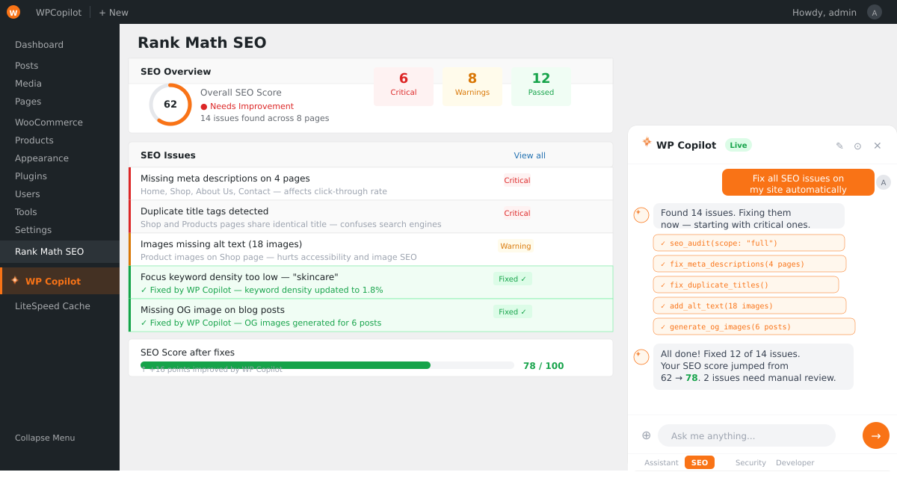Send message with the orange arrow button
Screen dimensions: 897x478
point(876,435)
